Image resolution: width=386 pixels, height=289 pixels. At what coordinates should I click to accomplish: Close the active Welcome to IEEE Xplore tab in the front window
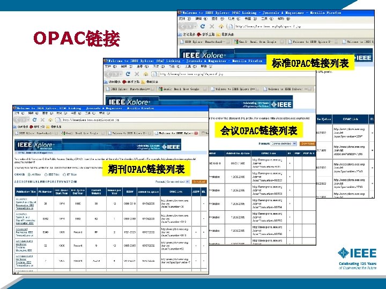click(196, 133)
